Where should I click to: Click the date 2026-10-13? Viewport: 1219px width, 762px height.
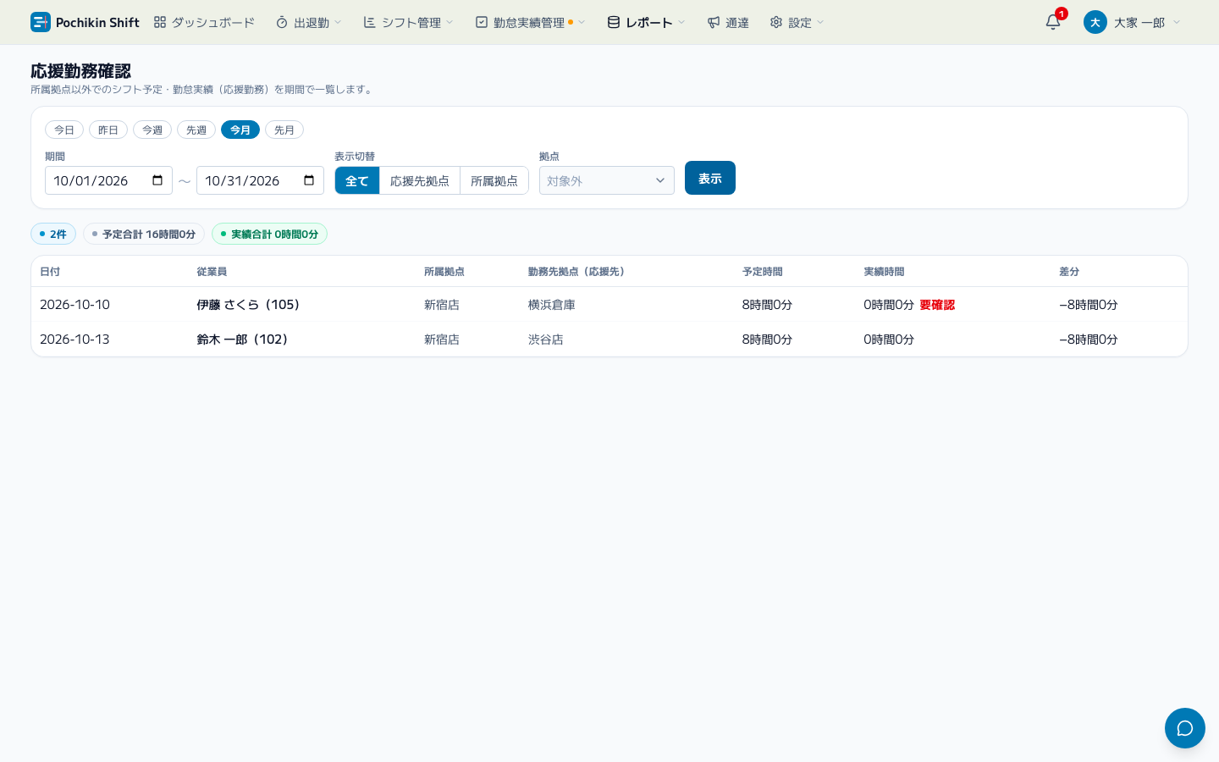click(74, 340)
